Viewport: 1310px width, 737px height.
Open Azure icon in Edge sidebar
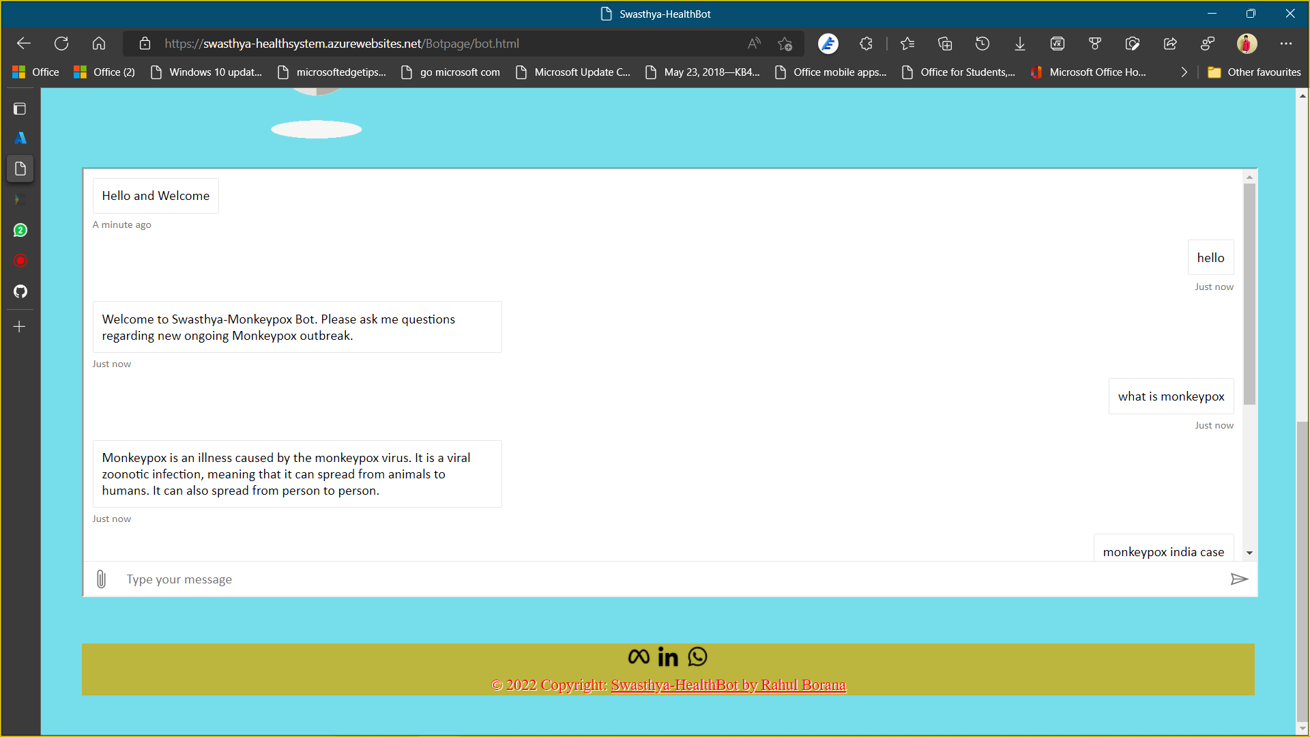pyautogui.click(x=20, y=138)
